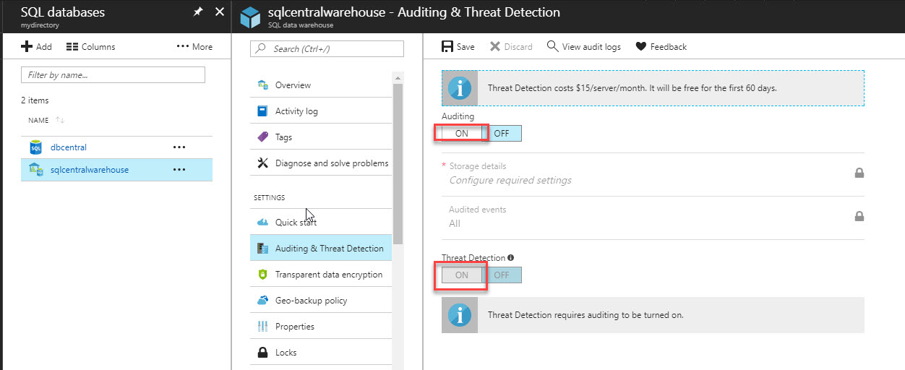Screen dimensions: 905x370
Task: Click the Activity log icon
Action: tap(262, 111)
